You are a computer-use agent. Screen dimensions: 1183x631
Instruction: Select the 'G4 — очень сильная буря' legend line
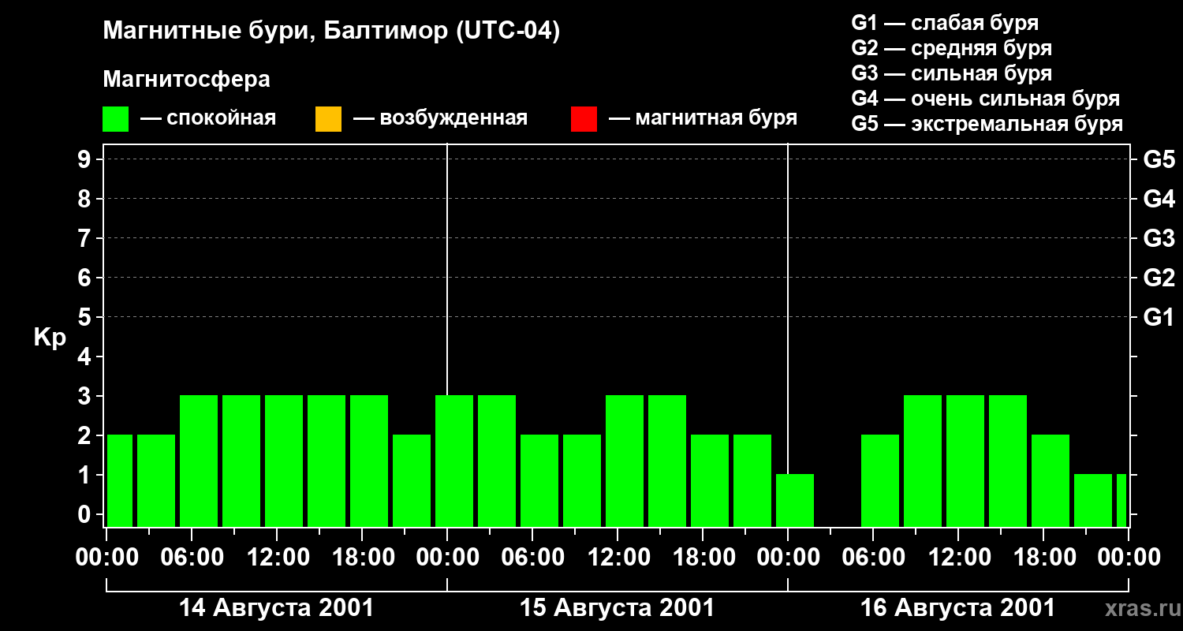coord(986,99)
